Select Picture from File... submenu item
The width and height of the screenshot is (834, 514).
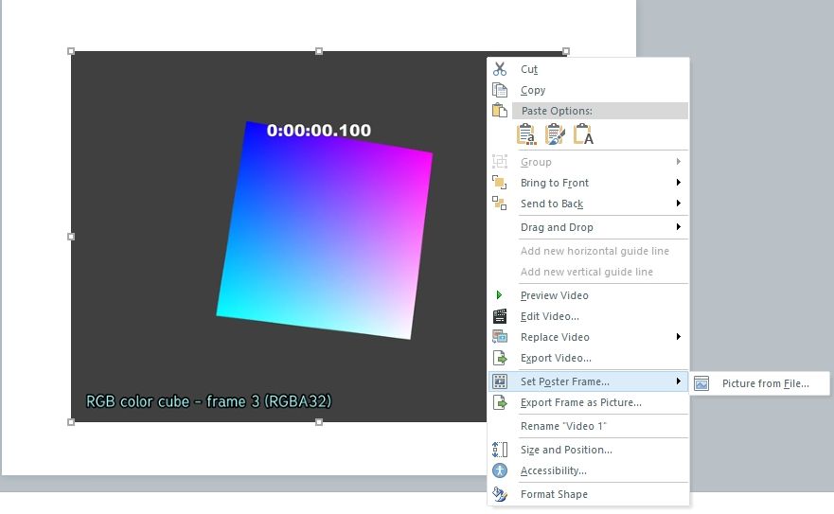coord(759,383)
